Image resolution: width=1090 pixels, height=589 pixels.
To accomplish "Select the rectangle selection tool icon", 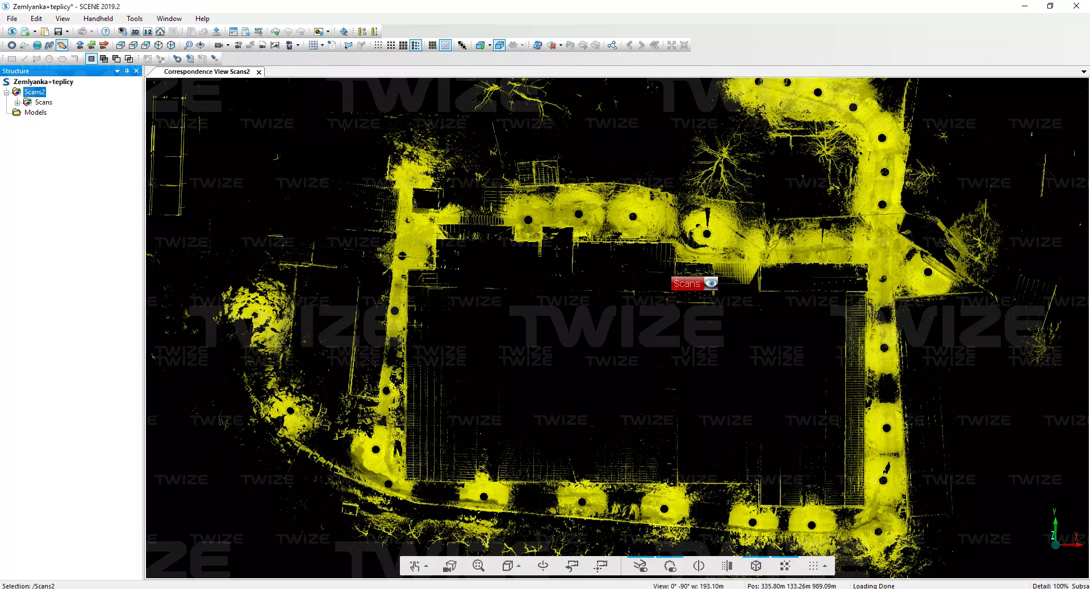I will click(x=12, y=59).
